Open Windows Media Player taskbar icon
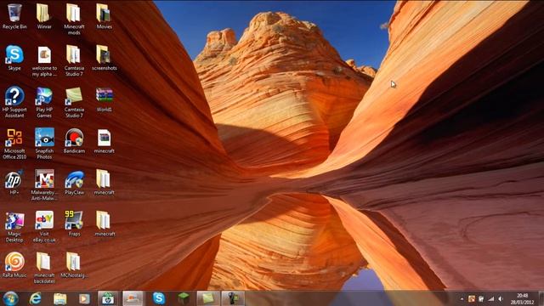The height and width of the screenshot is (306, 544). pos(84,298)
